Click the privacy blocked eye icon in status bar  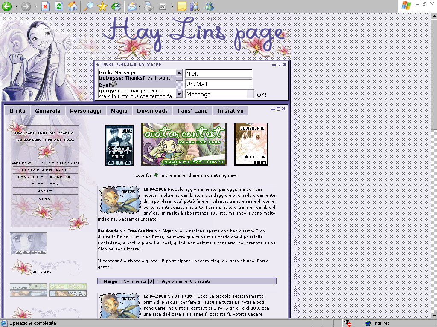click(347, 323)
